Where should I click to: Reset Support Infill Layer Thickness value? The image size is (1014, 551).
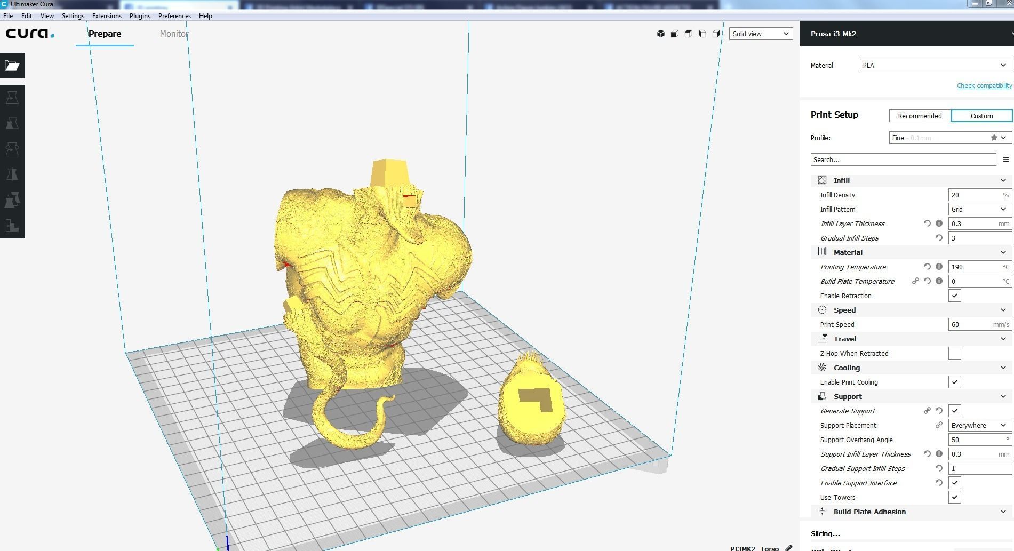click(927, 454)
